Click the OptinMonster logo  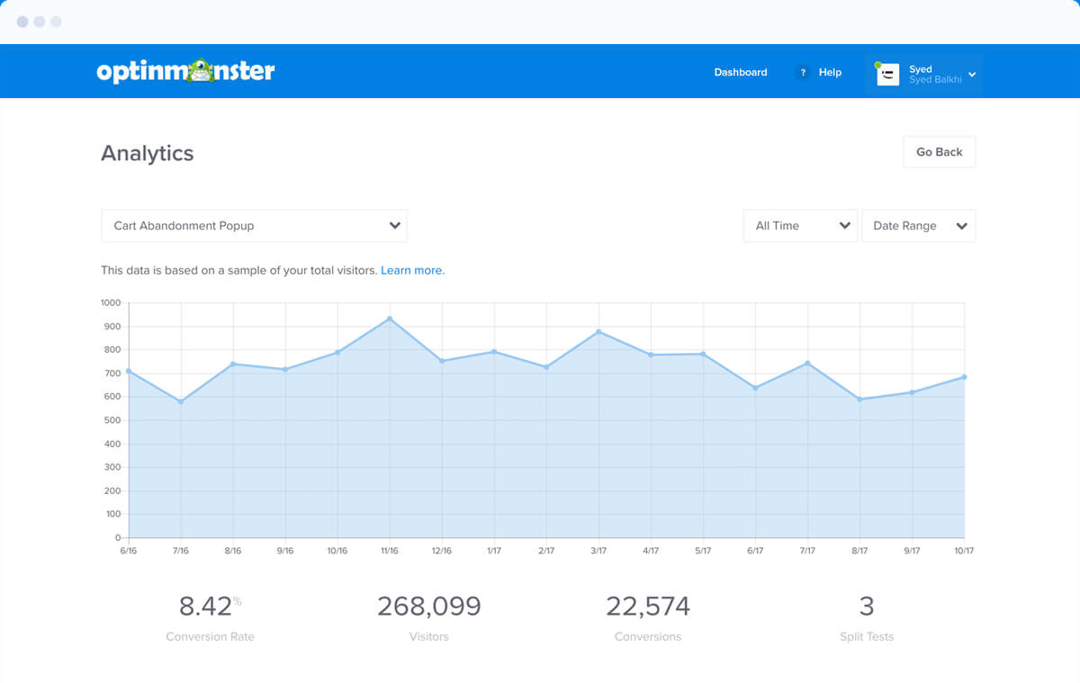185,71
